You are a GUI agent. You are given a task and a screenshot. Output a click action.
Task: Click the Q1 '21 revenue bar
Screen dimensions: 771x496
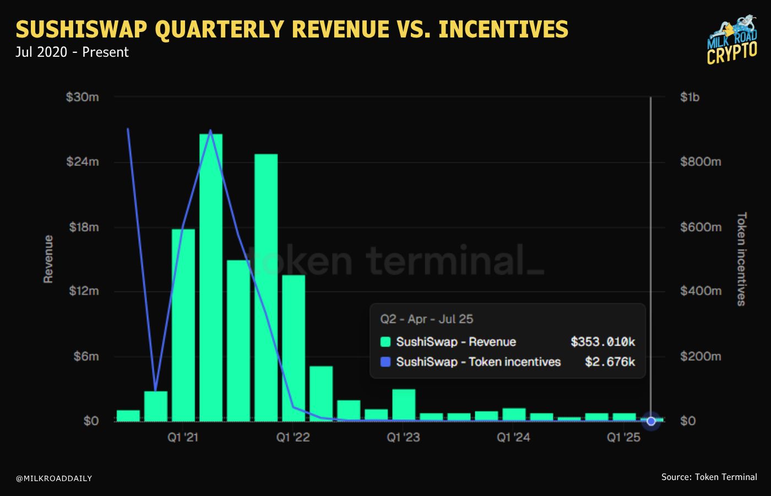click(x=183, y=325)
